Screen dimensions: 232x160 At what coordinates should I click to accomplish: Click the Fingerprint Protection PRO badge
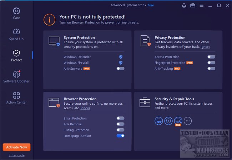tap(190, 63)
